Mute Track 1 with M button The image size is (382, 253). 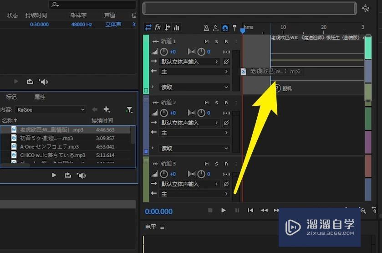pyautogui.click(x=207, y=42)
